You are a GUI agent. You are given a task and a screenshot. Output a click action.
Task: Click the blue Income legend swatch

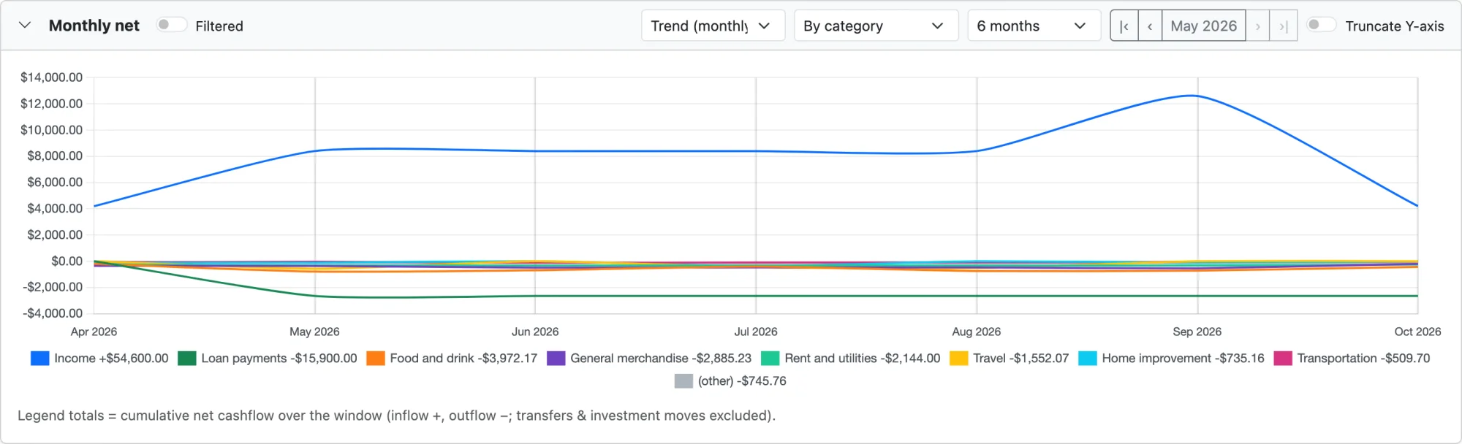pos(40,359)
